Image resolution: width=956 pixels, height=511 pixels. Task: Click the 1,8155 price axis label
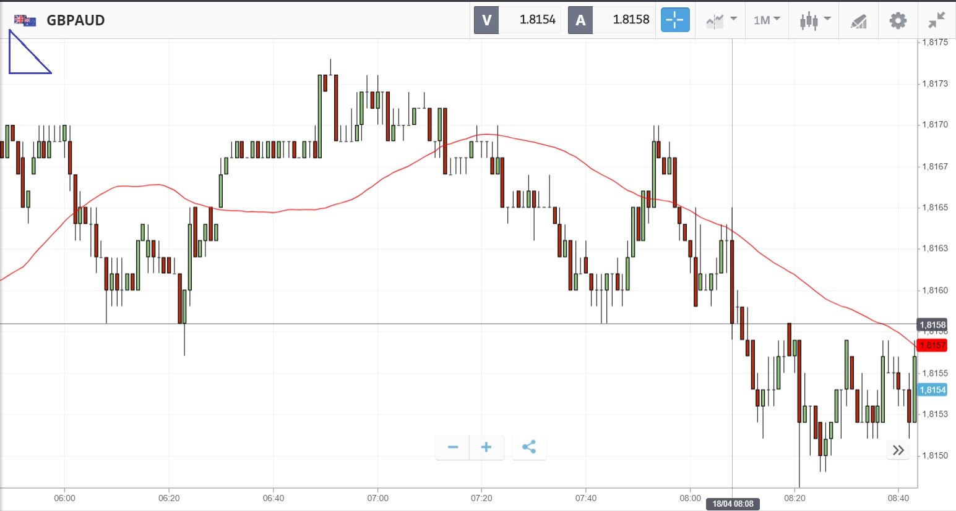pyautogui.click(x=934, y=373)
